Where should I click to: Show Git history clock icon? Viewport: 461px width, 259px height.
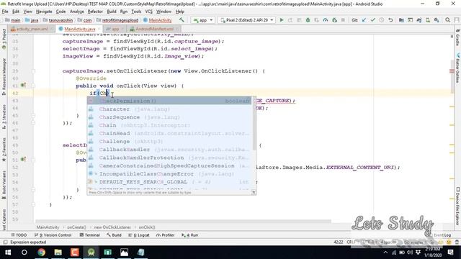[x=382, y=20]
